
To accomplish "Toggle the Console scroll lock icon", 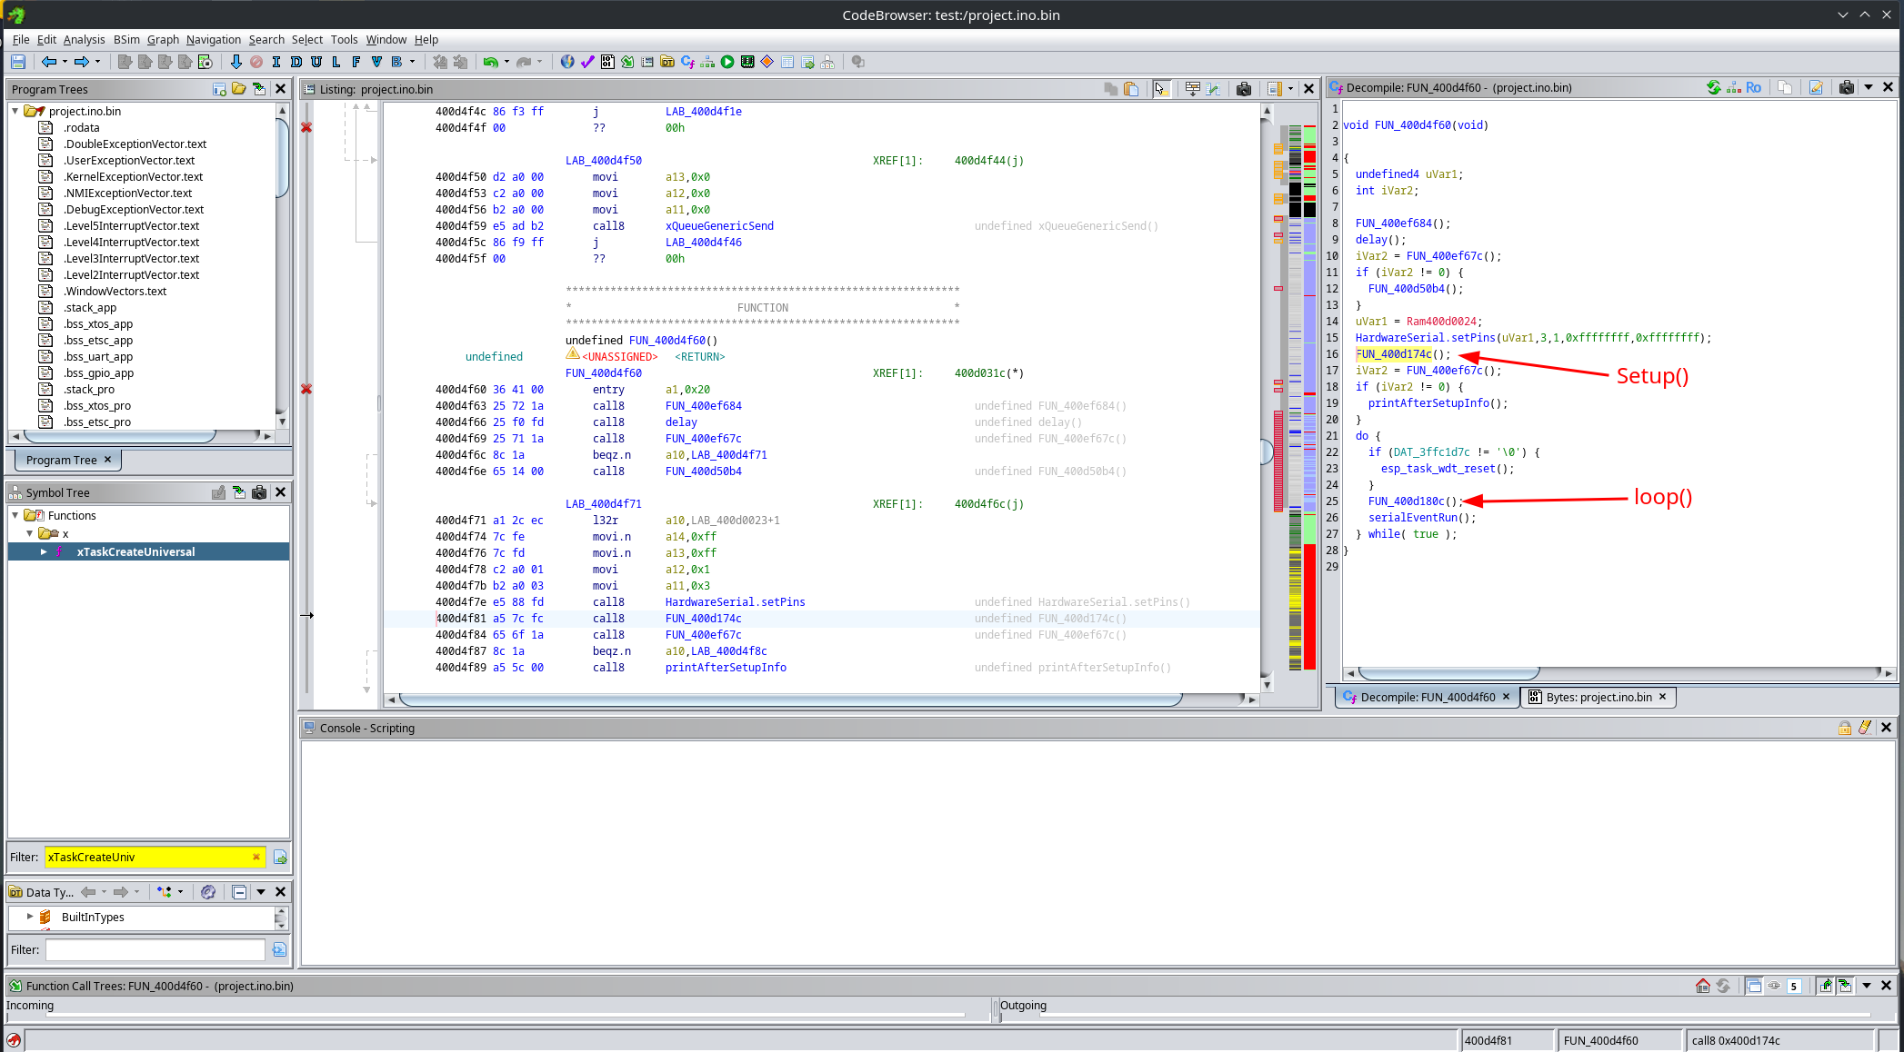I will (1844, 728).
